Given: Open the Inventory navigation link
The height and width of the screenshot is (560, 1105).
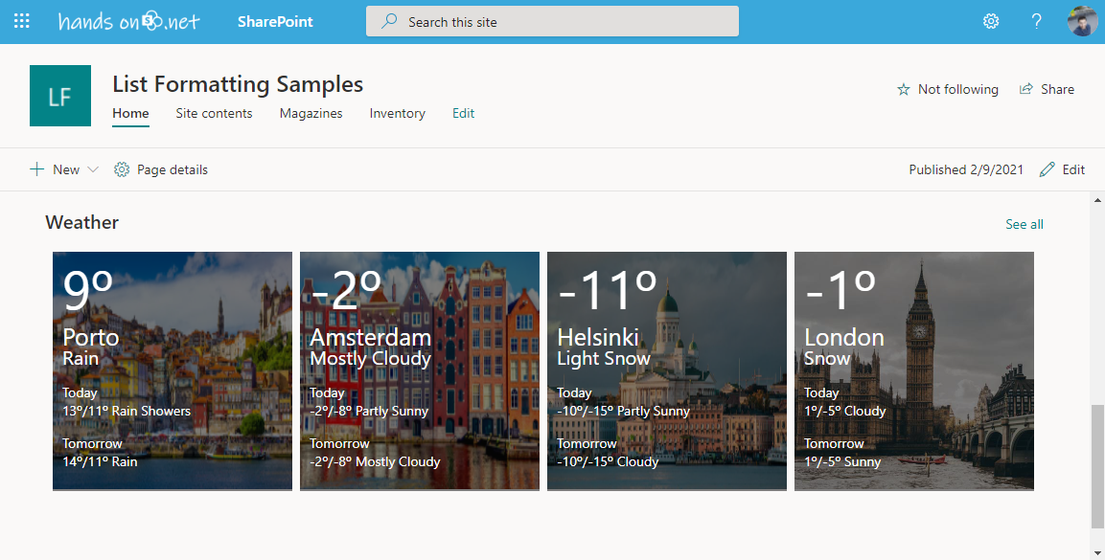Looking at the screenshot, I should click(x=397, y=113).
